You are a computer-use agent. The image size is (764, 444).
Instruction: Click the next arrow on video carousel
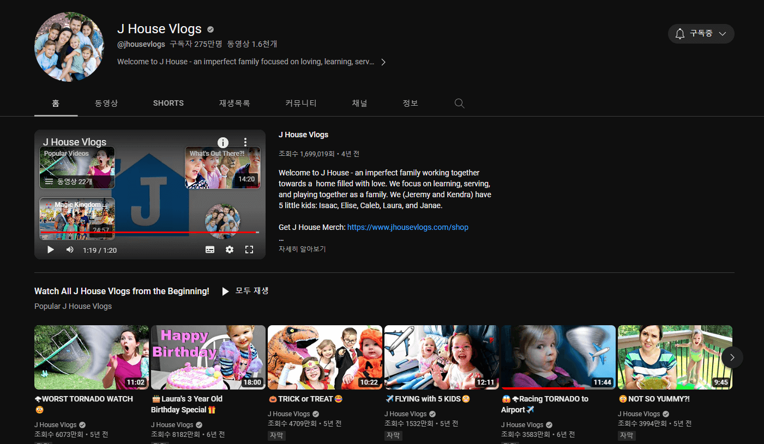point(732,357)
